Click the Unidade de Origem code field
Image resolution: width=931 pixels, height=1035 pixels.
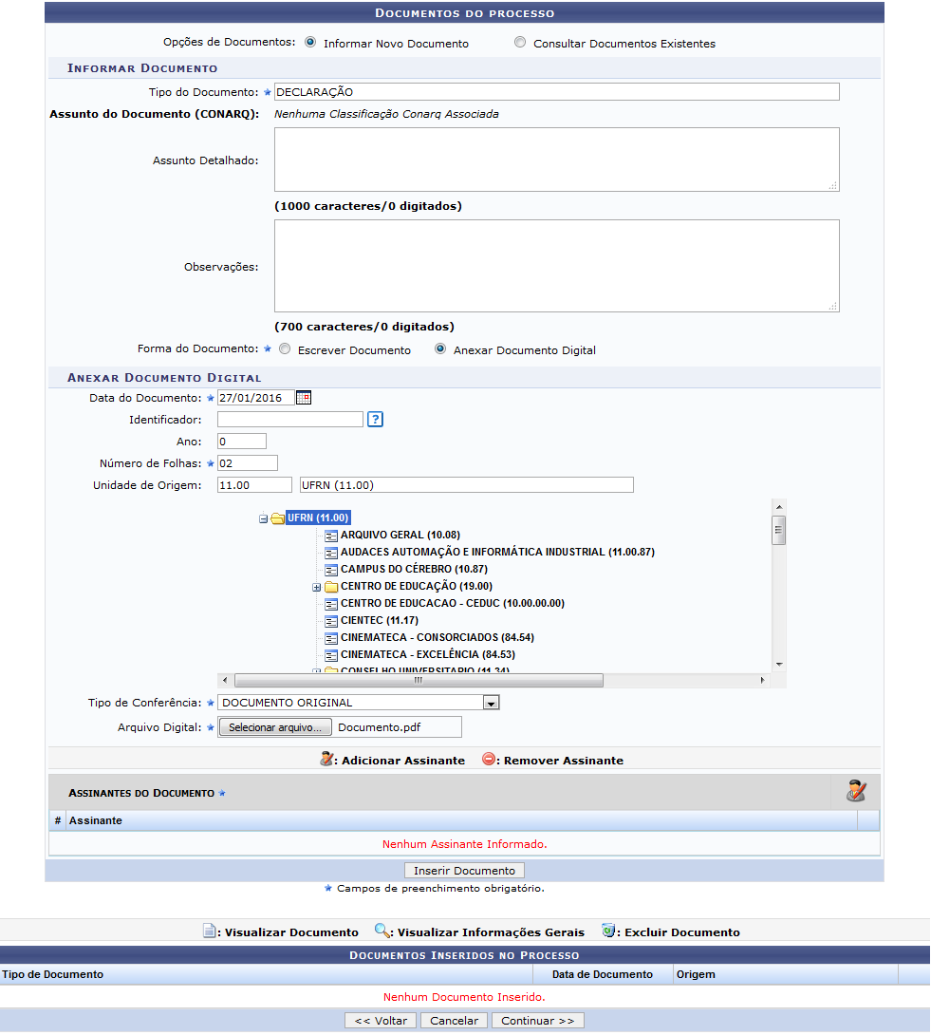[x=254, y=484]
